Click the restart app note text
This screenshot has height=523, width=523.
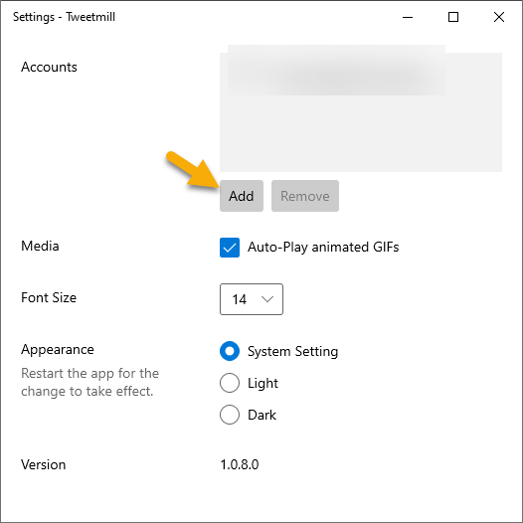coord(90,382)
